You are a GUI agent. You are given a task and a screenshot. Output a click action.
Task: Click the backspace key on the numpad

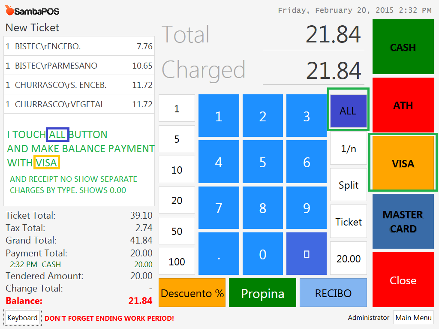(x=306, y=254)
